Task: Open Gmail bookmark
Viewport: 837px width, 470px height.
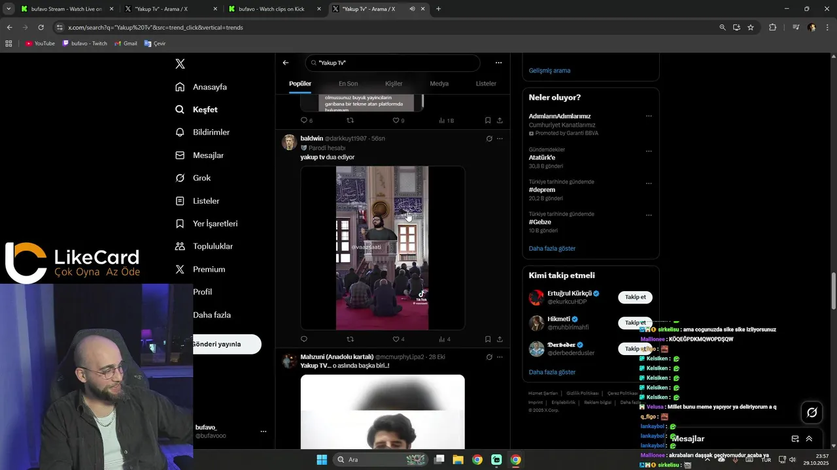Action: [x=126, y=44]
